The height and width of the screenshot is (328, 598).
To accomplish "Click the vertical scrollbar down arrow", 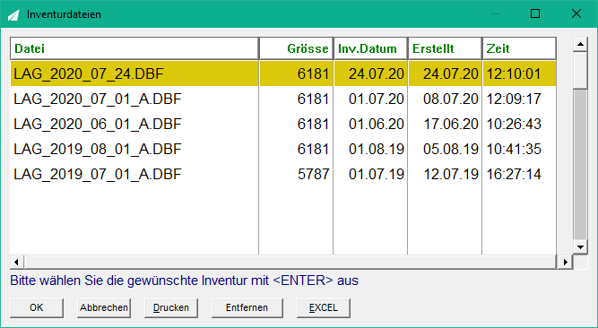I will click(x=580, y=247).
